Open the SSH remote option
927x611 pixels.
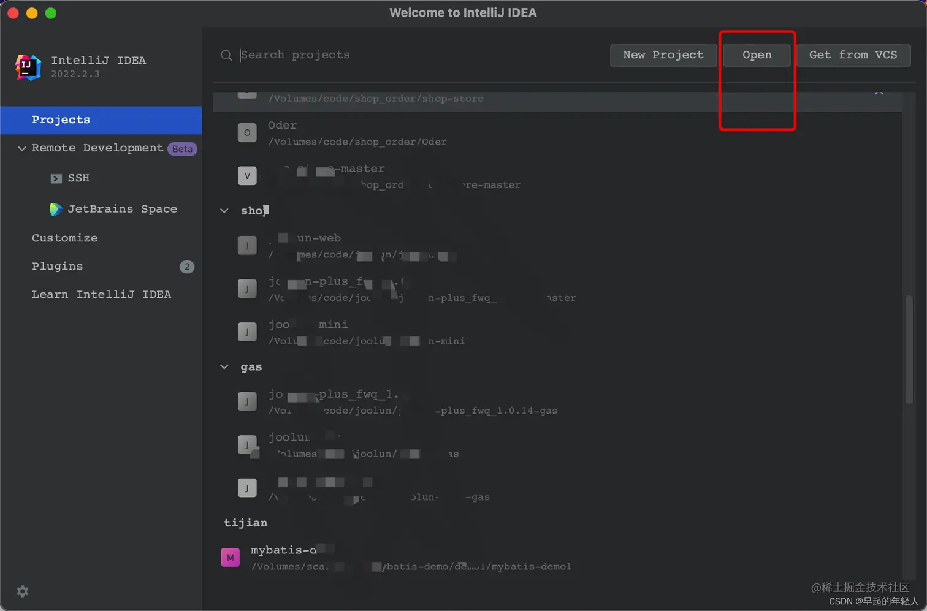coord(78,178)
